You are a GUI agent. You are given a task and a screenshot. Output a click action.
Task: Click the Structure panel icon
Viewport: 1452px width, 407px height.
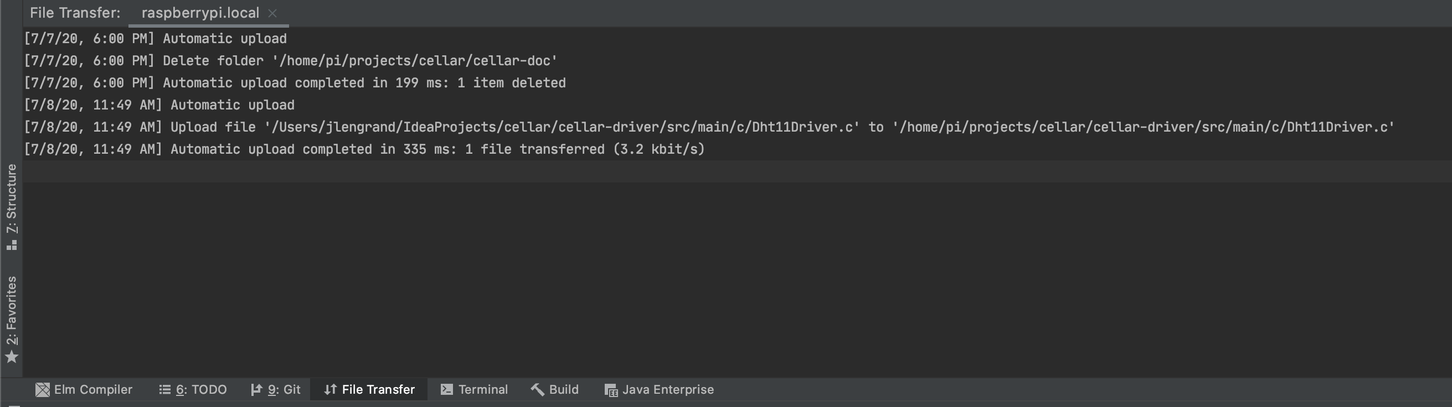click(11, 246)
